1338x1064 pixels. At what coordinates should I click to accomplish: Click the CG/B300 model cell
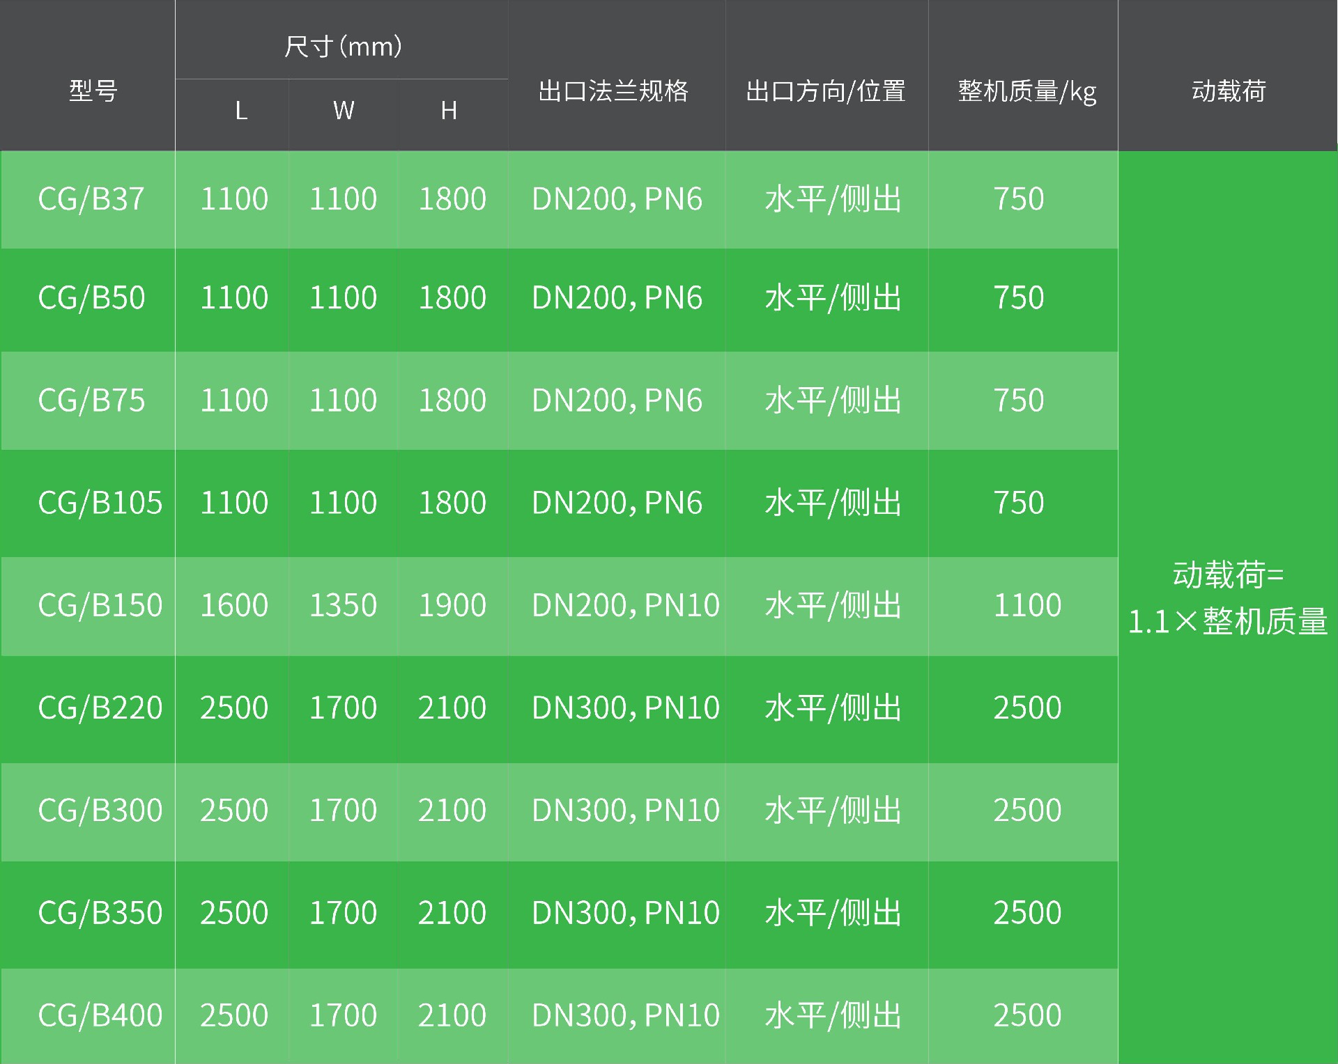pyautogui.click(x=100, y=811)
